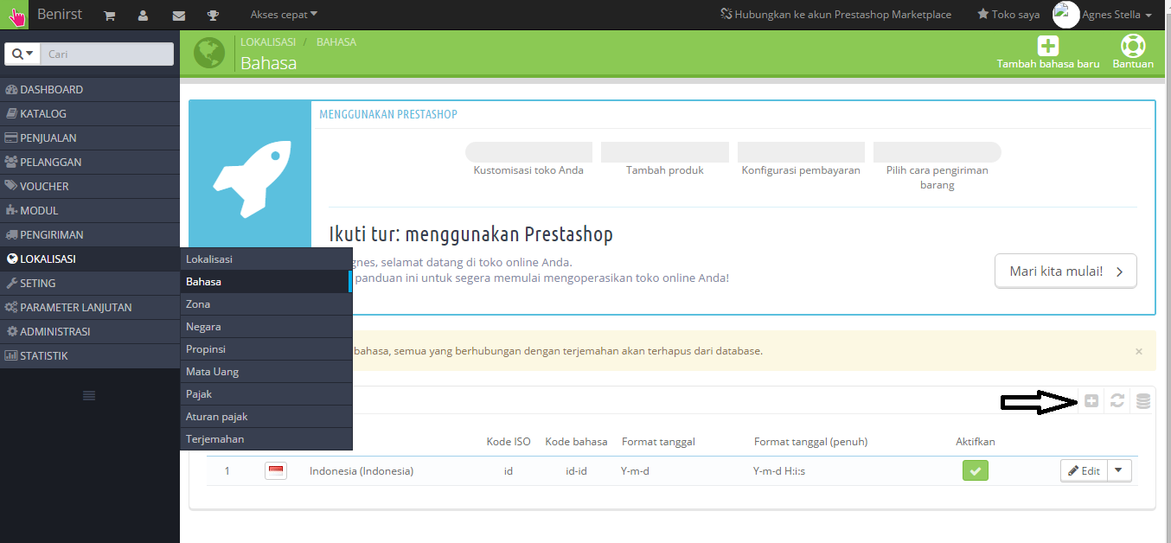This screenshot has height=543, width=1171.
Task: Click the globe icon in page header
Action: pos(208,53)
